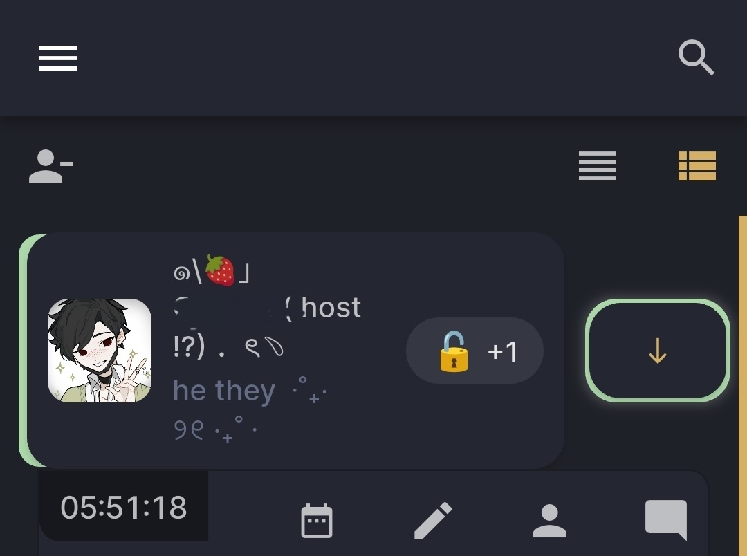Open the member profile person icon

[x=549, y=521]
